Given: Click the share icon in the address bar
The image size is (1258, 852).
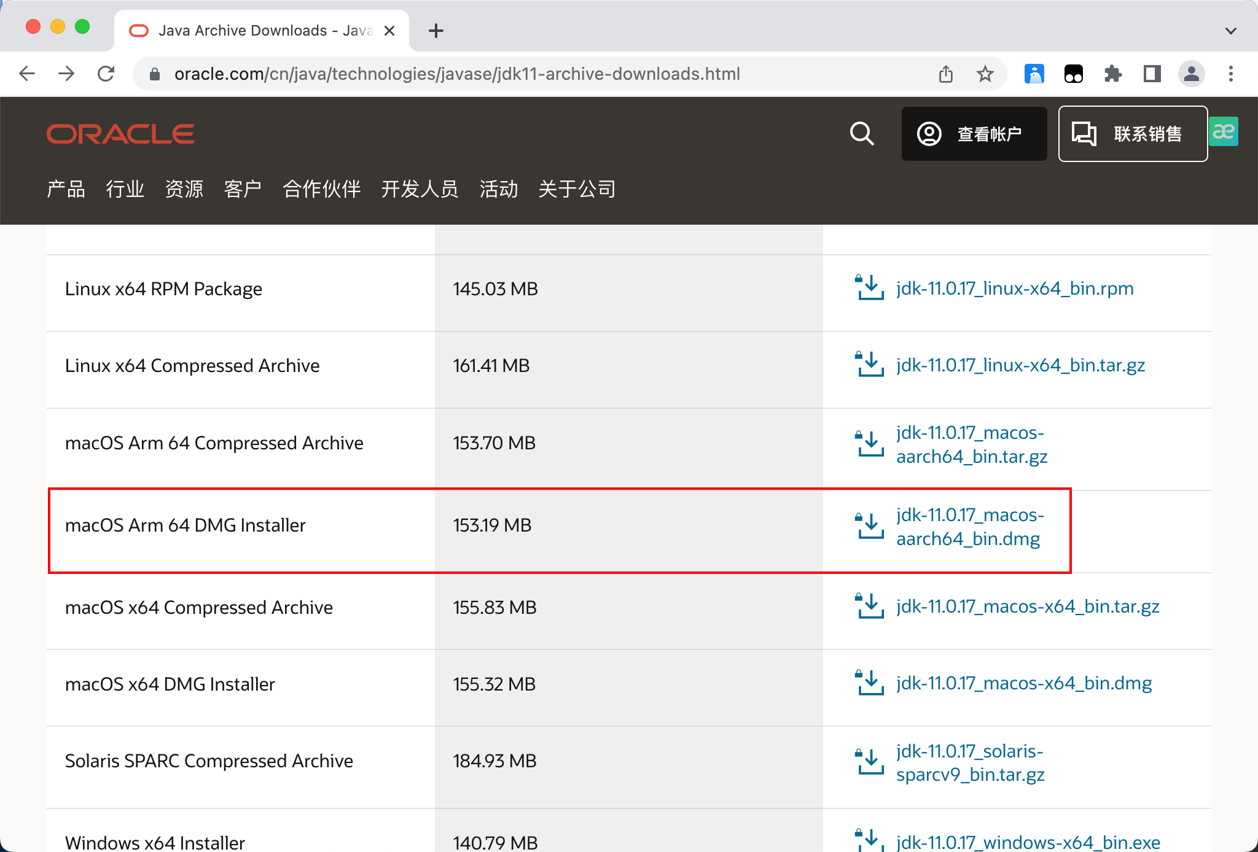Looking at the screenshot, I should pyautogui.click(x=946, y=74).
